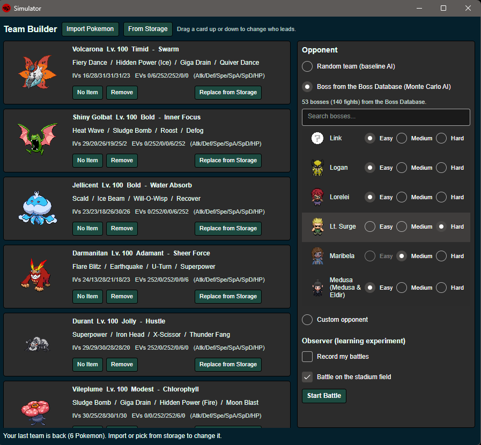481x445 pixels.
Task: Choose Medium for Lt. Surge
Action: (x=402, y=227)
